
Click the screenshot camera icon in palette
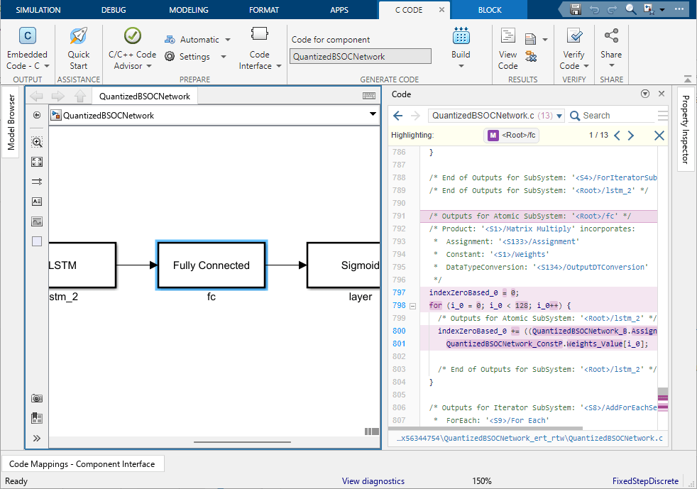(x=37, y=399)
